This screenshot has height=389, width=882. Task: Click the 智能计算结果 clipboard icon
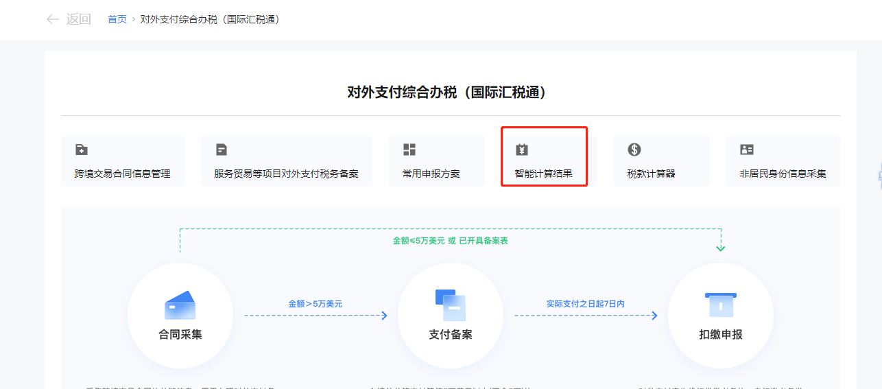(x=522, y=150)
